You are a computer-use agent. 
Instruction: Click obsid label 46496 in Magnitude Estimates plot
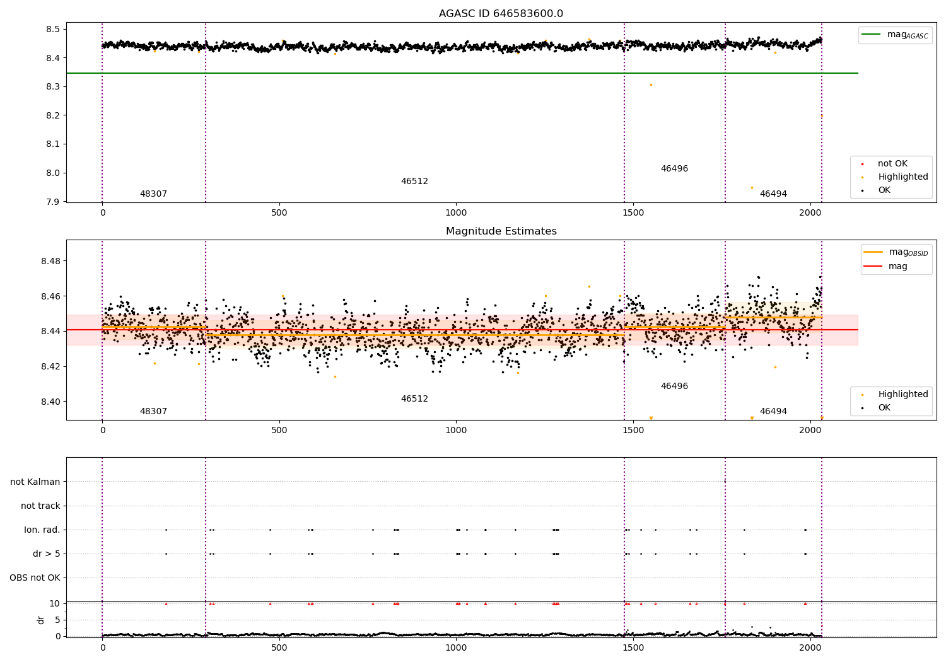pyautogui.click(x=674, y=386)
